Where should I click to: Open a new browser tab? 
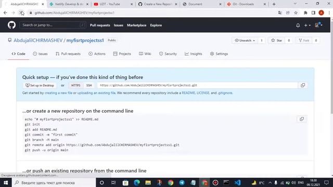(274, 4)
